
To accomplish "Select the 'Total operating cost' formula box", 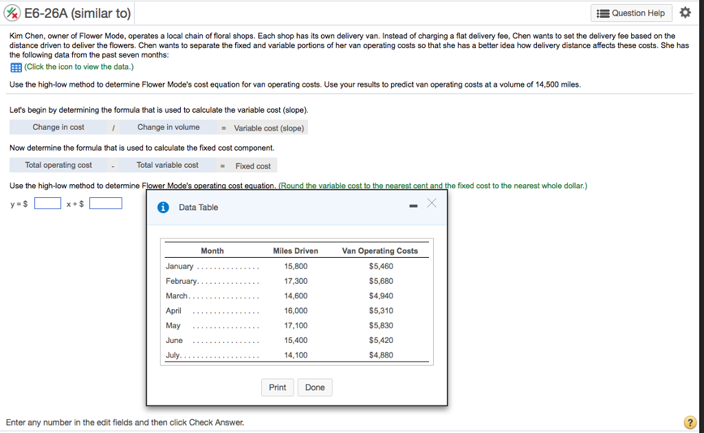I will coord(58,165).
